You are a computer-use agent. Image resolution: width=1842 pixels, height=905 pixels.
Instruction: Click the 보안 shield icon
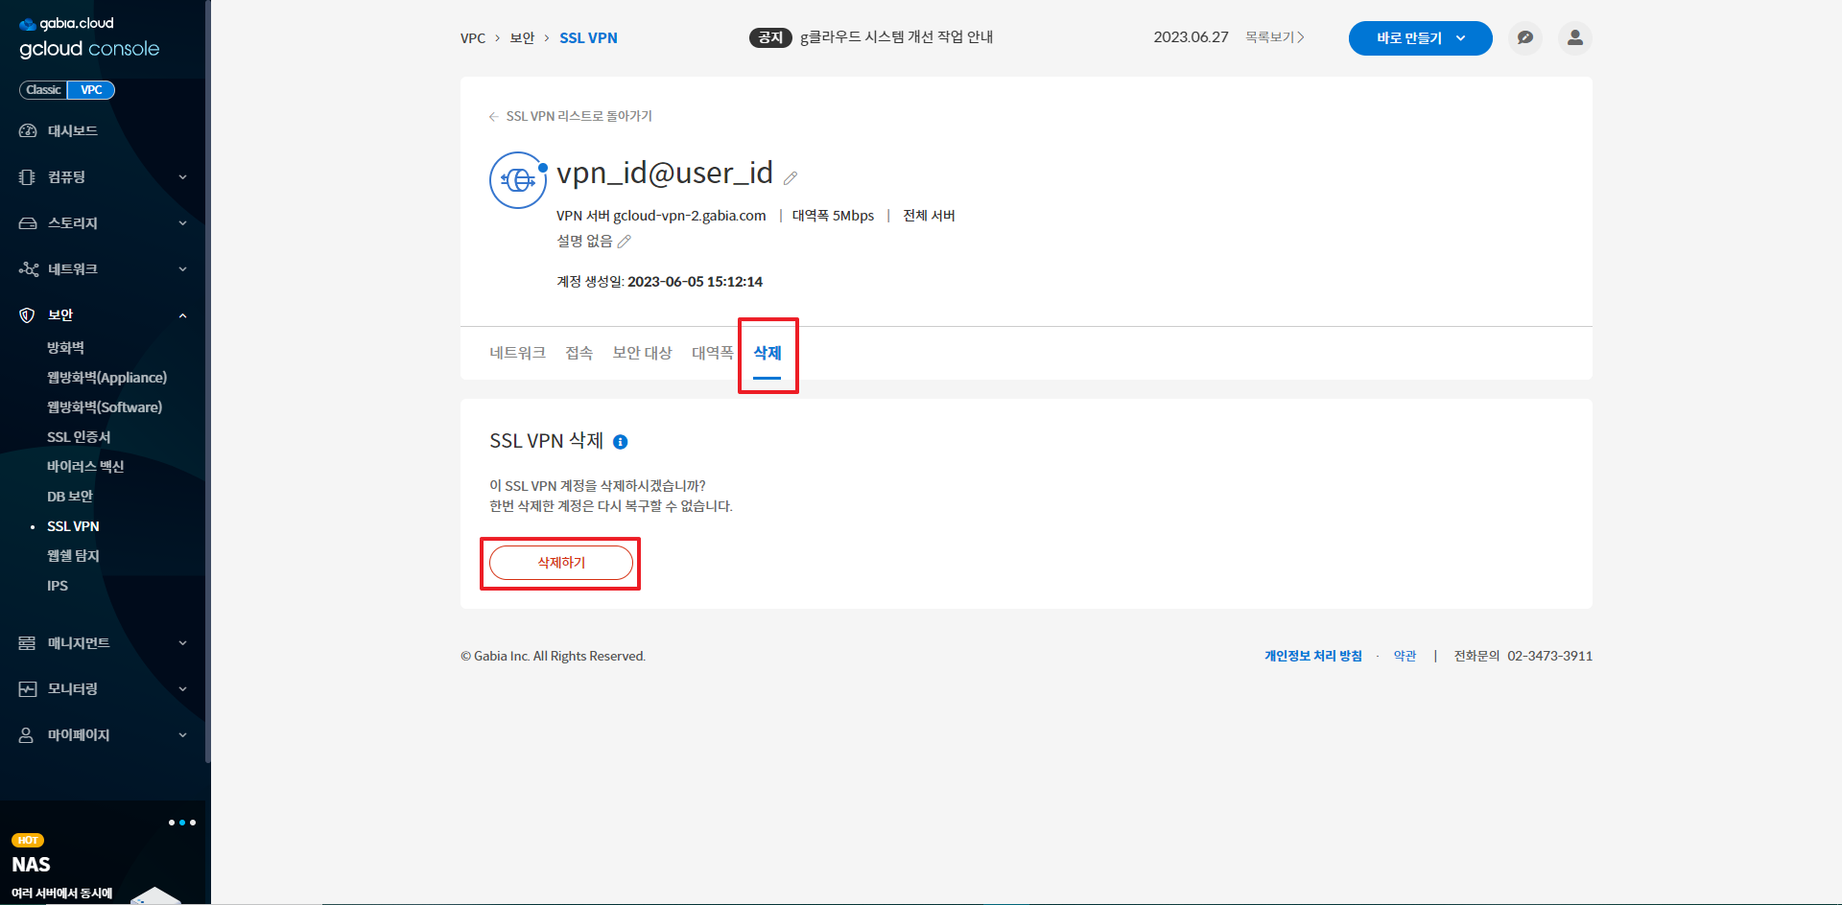28,315
